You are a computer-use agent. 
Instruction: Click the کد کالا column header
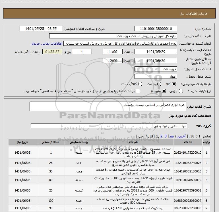(x=188, y=142)
